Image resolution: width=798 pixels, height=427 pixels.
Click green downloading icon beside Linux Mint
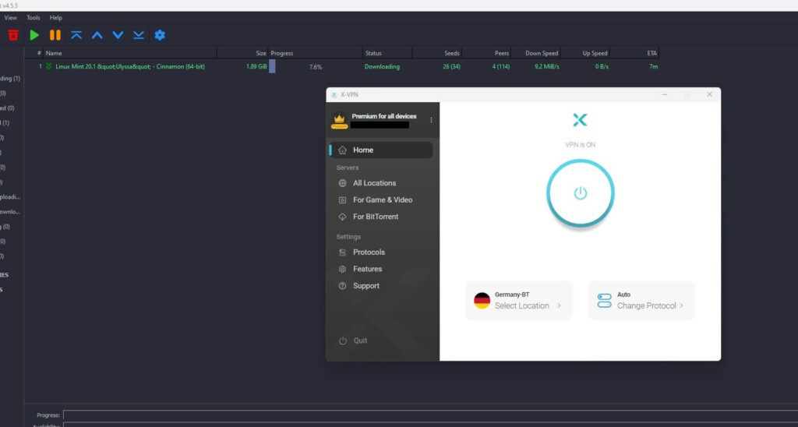point(49,67)
